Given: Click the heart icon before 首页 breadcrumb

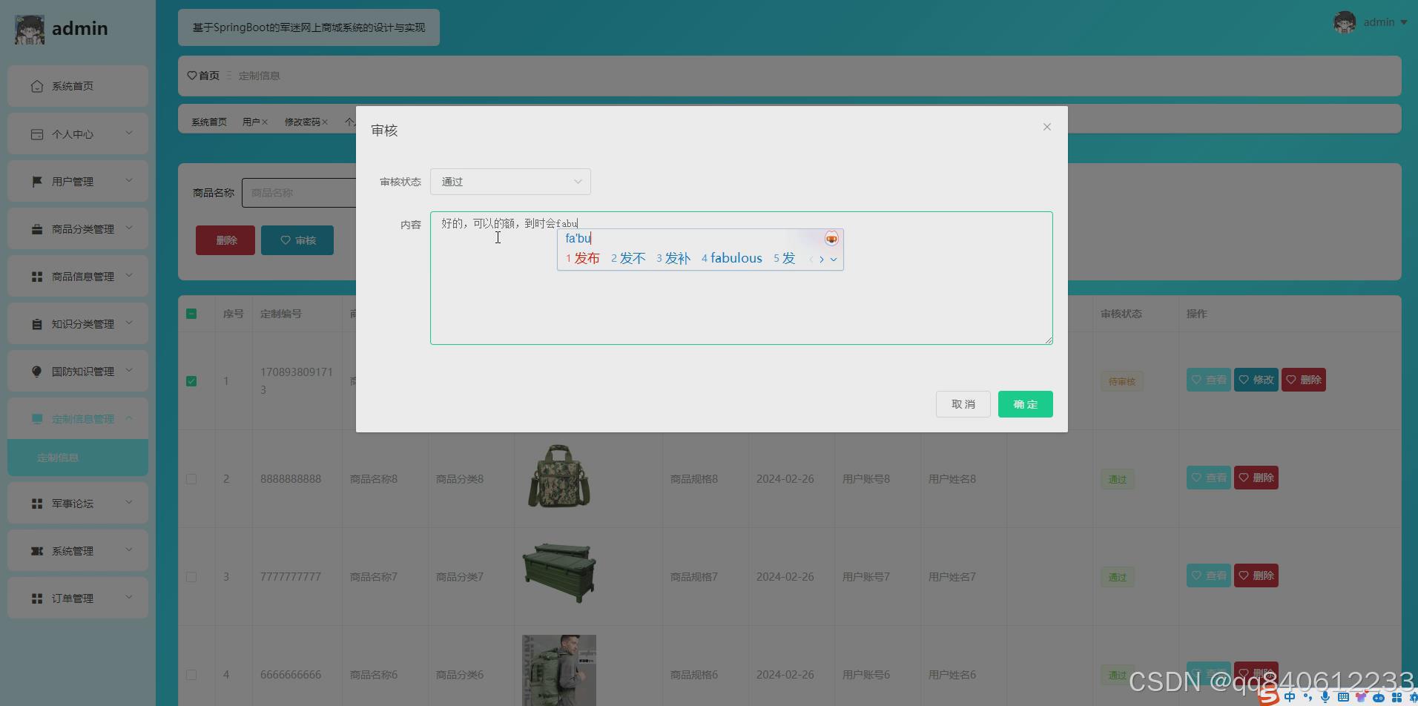Looking at the screenshot, I should coord(192,76).
